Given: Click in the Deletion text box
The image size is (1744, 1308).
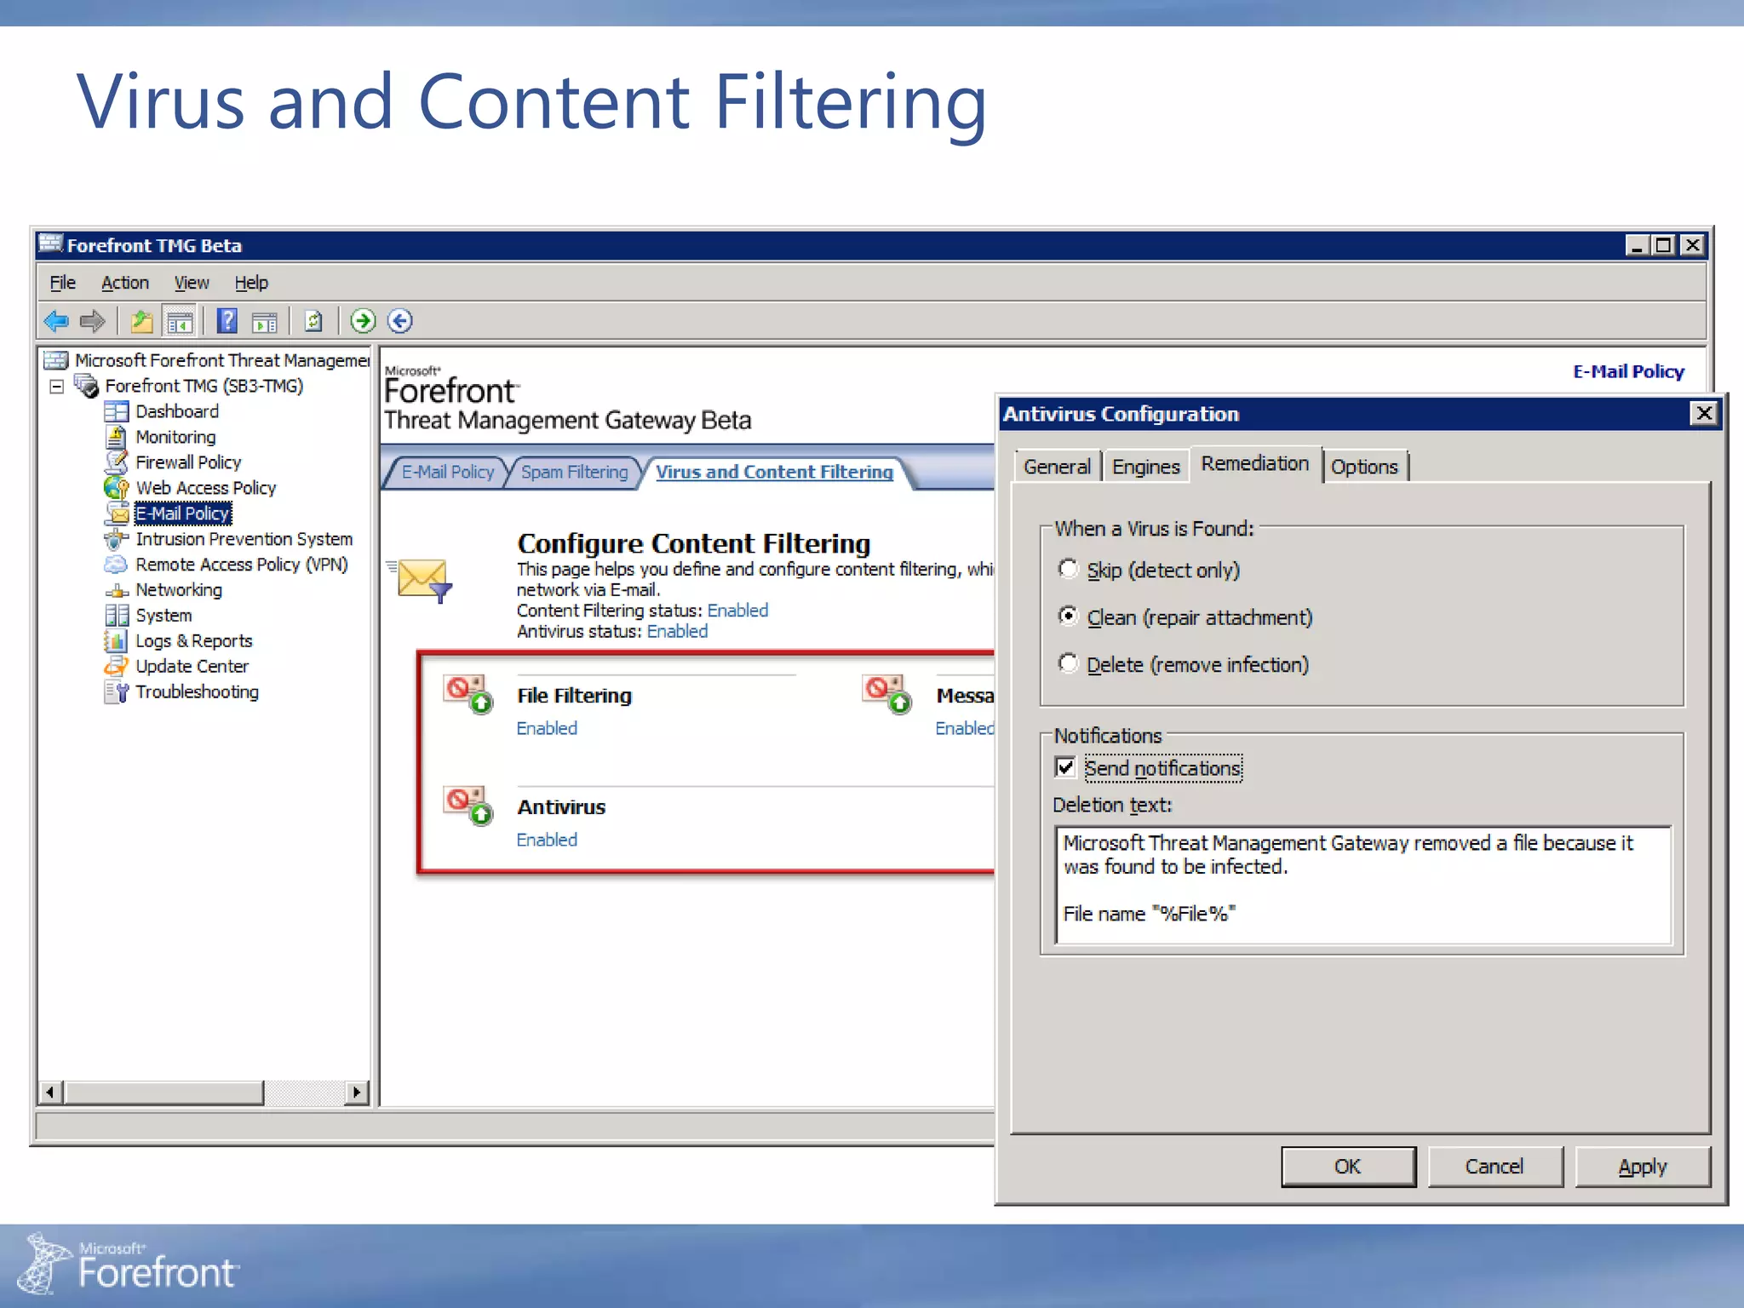Looking at the screenshot, I should tap(1362, 885).
